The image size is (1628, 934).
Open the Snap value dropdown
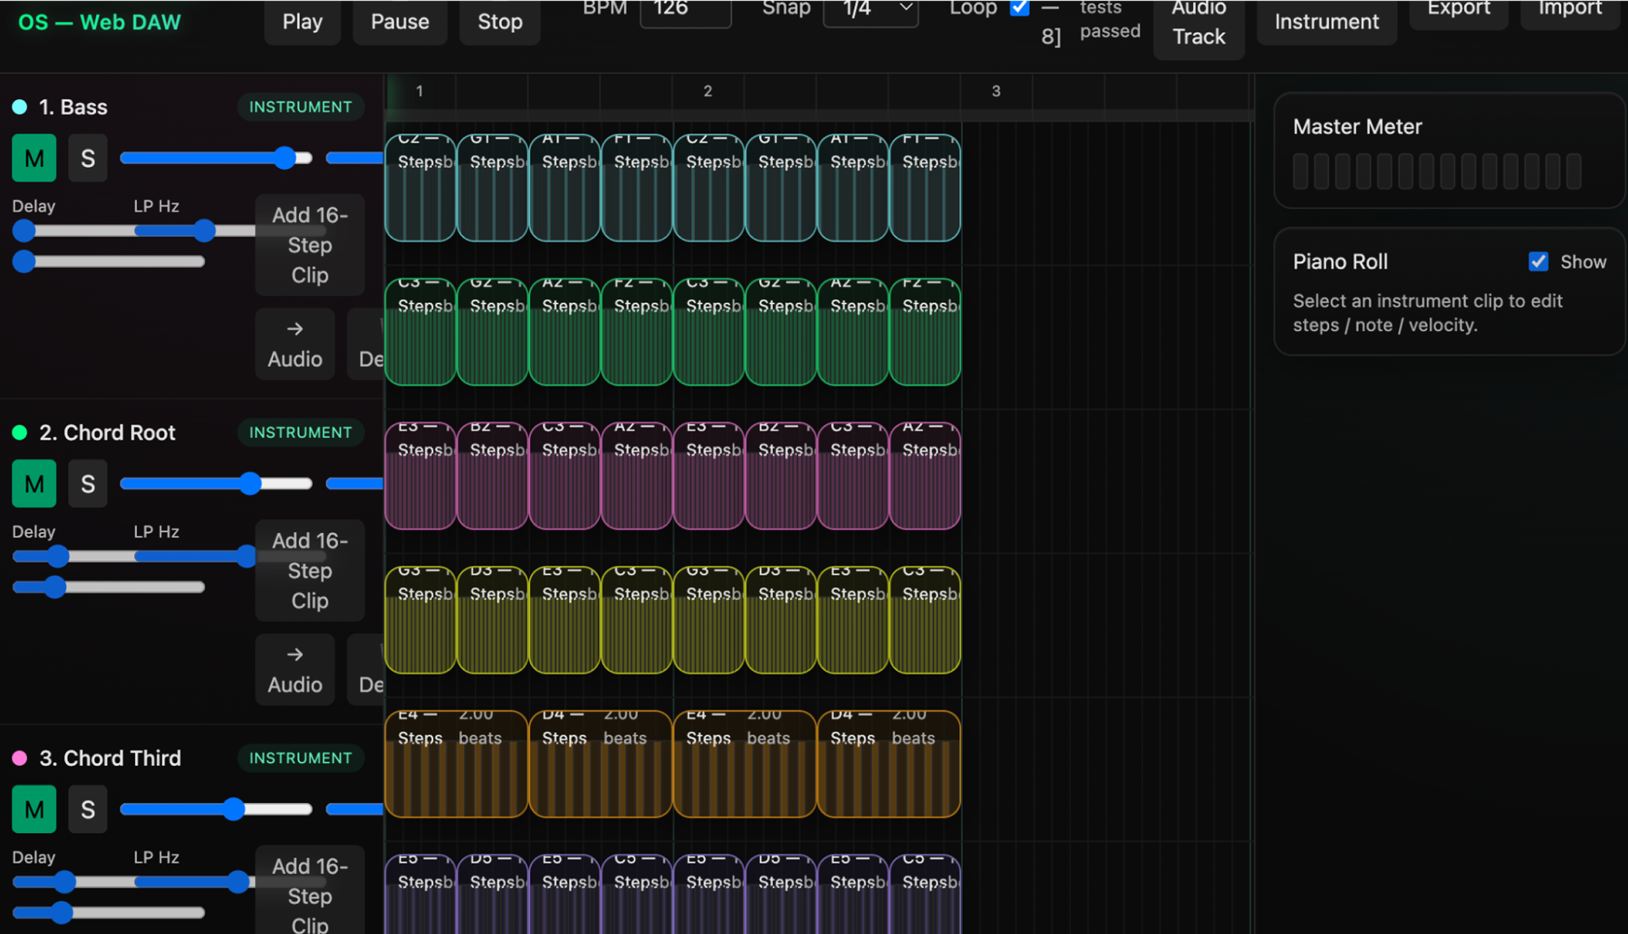870,11
